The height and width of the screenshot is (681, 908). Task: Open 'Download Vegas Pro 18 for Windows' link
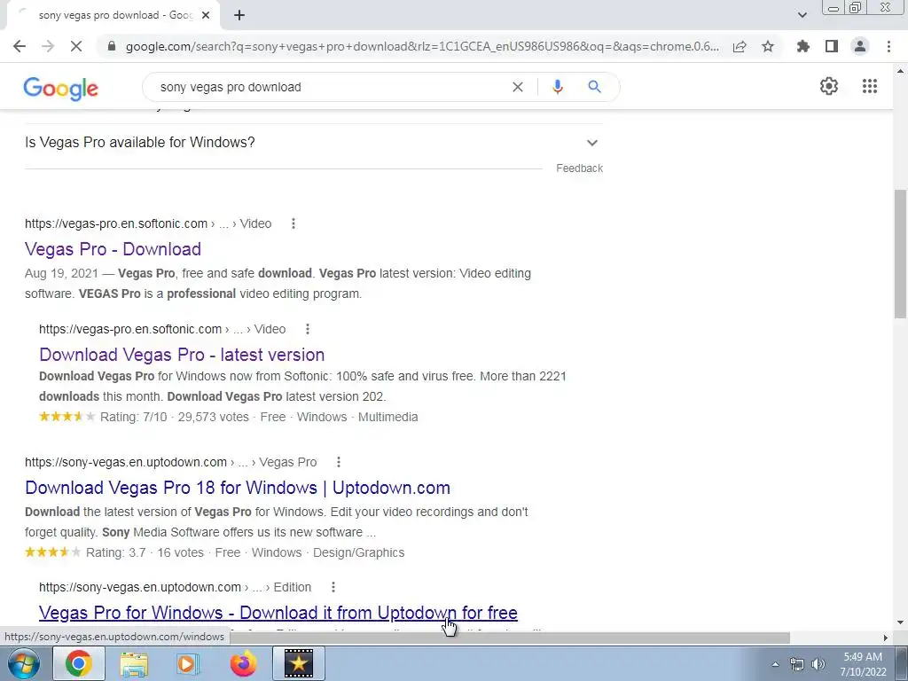point(238,488)
